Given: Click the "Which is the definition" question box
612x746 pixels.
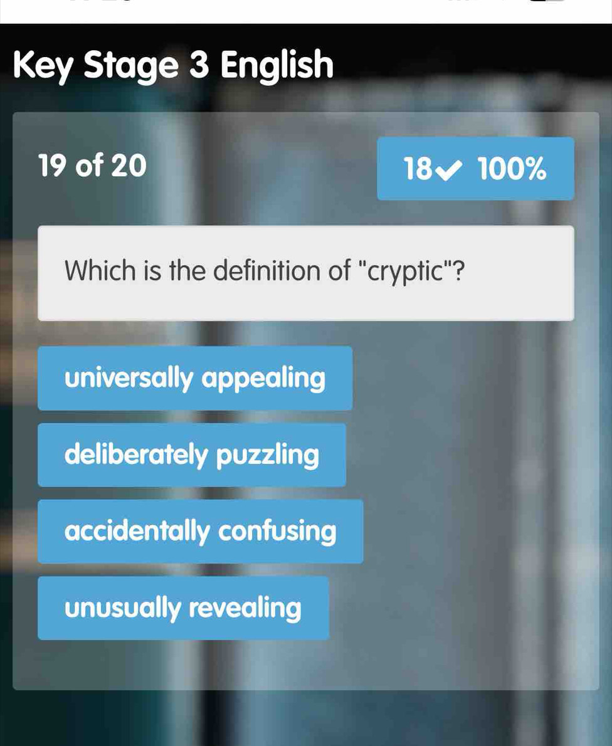Looking at the screenshot, I should coord(306,273).
